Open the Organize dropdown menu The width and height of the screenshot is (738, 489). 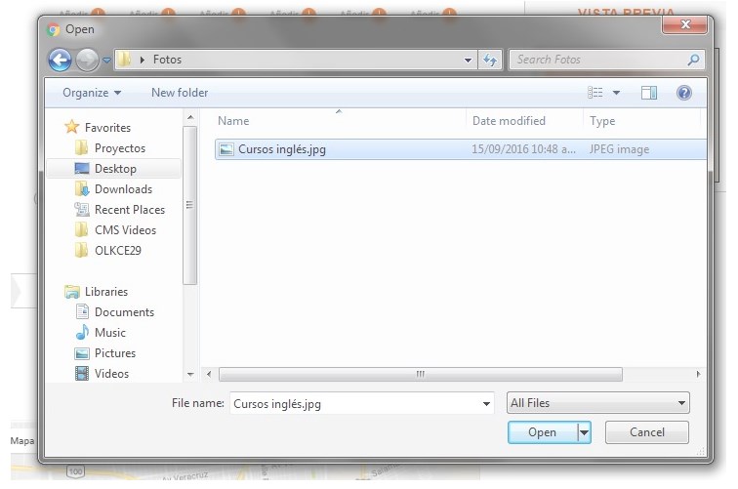(x=92, y=93)
